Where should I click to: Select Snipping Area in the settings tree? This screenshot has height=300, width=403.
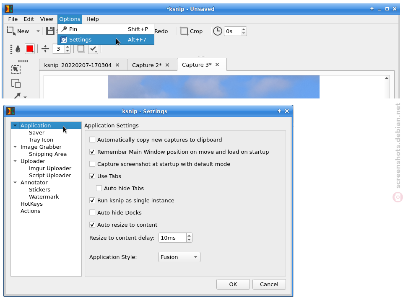(48, 154)
